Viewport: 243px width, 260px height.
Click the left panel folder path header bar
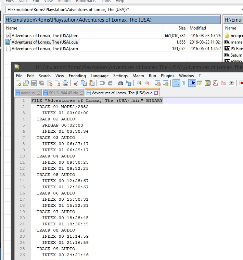113,20
